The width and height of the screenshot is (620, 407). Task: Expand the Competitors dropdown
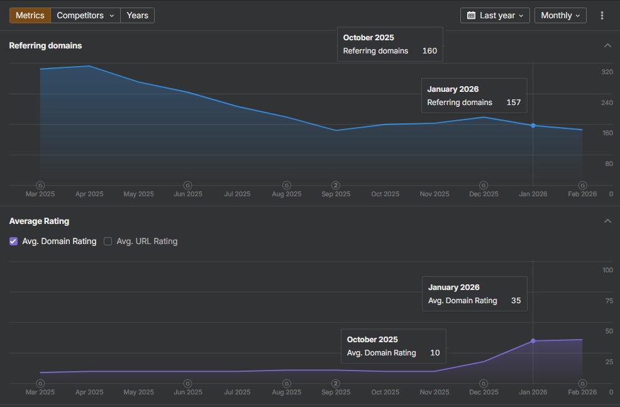85,15
